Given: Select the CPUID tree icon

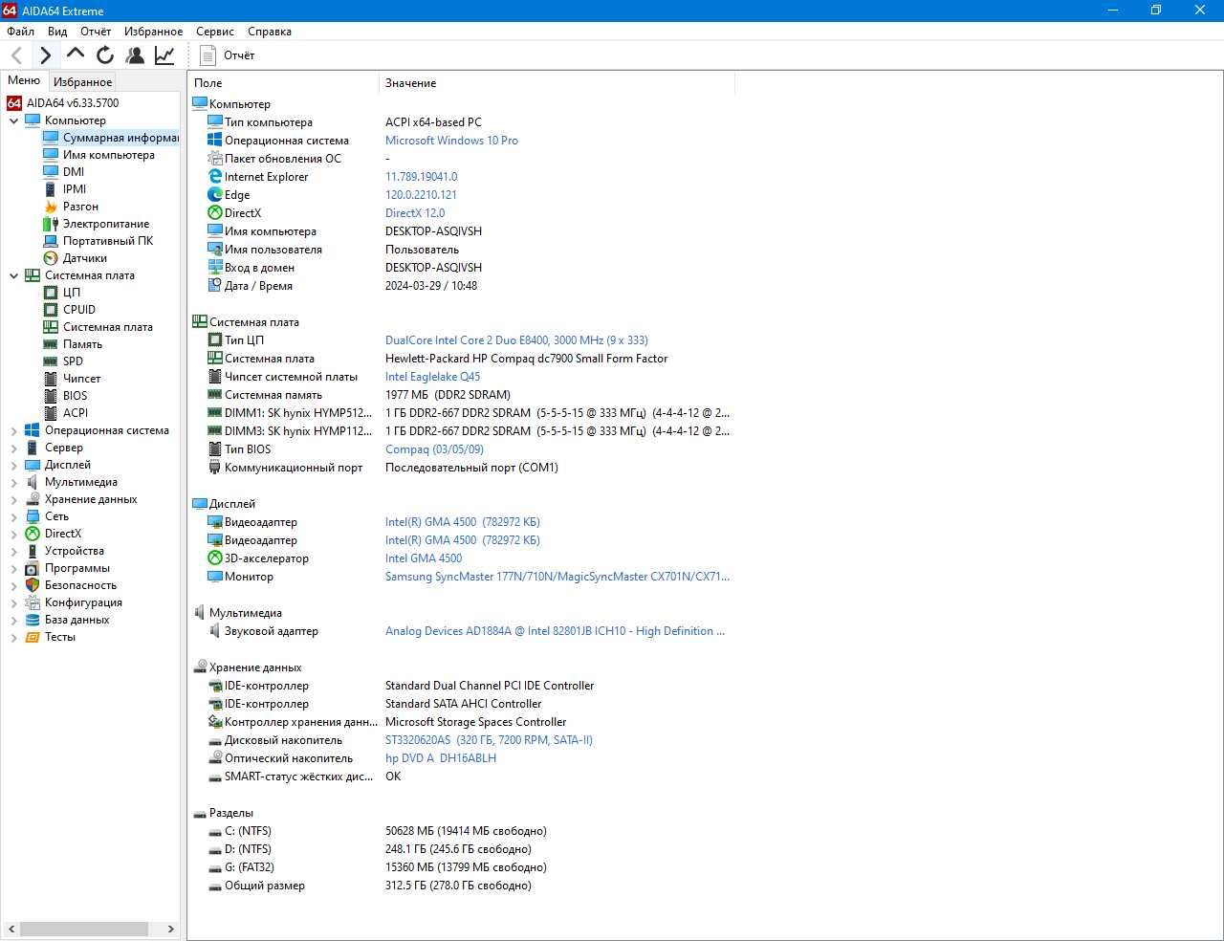Looking at the screenshot, I should (51, 310).
